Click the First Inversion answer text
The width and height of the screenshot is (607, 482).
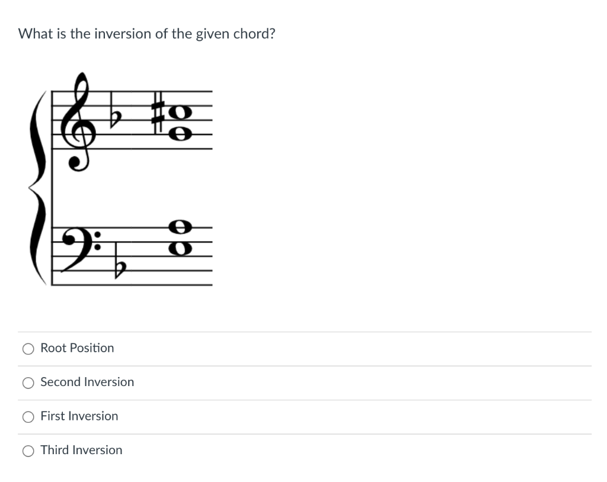(x=79, y=416)
